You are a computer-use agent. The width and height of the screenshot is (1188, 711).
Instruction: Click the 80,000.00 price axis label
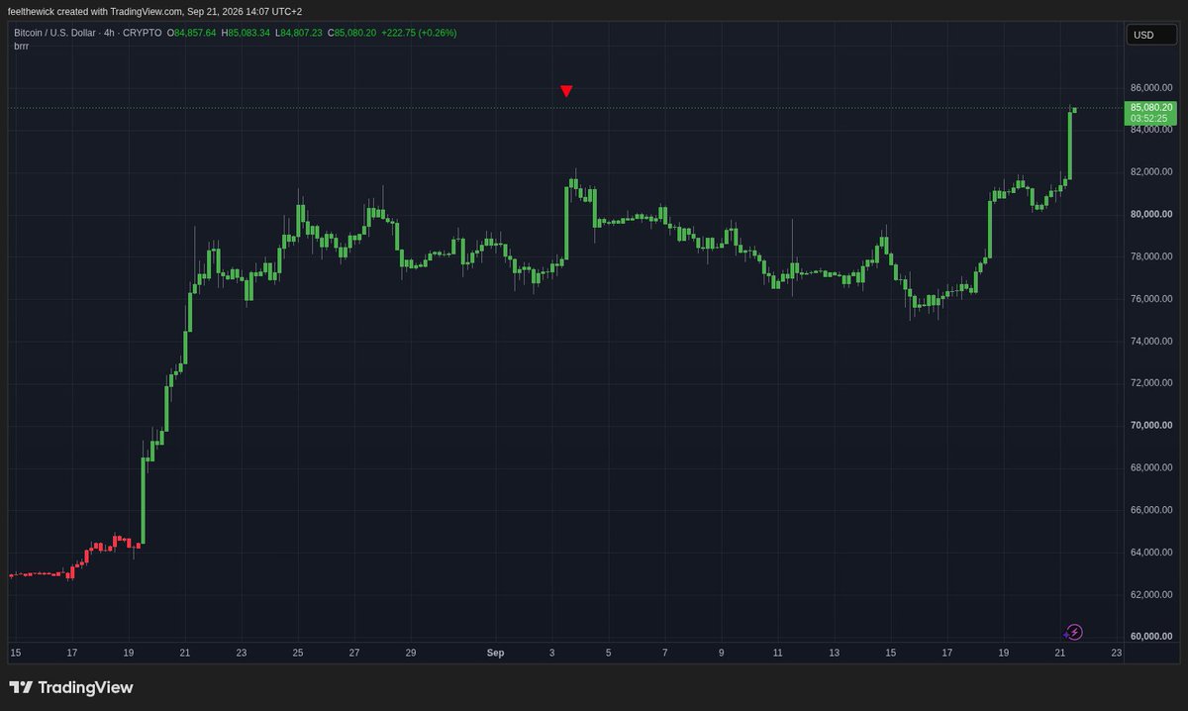(1151, 214)
